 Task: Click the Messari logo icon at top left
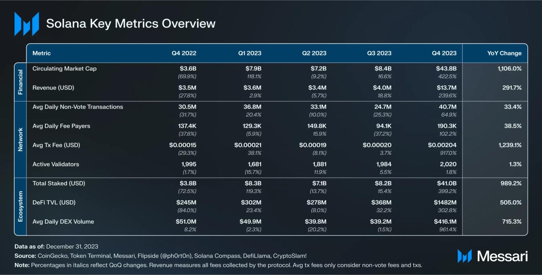coord(27,24)
